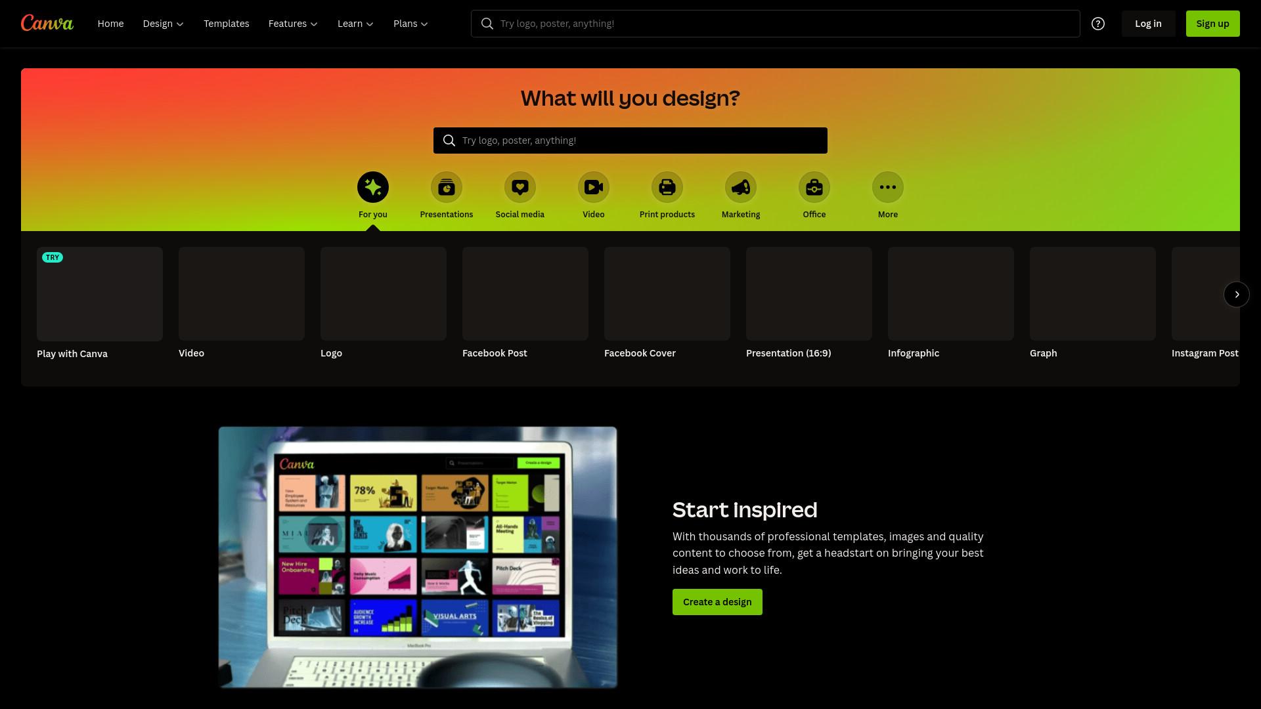Open the More three-dots icon

tap(888, 188)
